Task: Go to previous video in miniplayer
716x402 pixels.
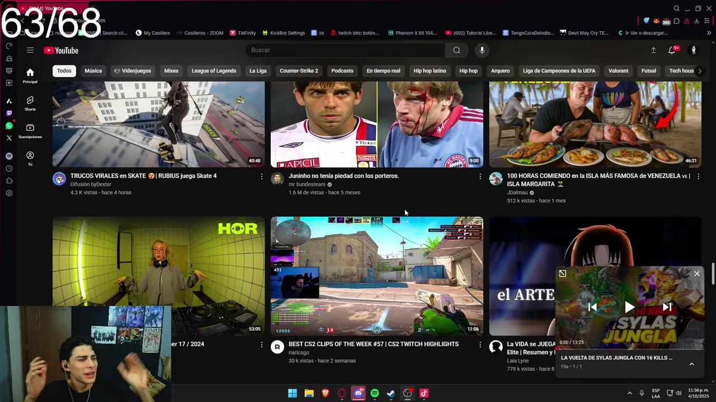Action: point(592,307)
